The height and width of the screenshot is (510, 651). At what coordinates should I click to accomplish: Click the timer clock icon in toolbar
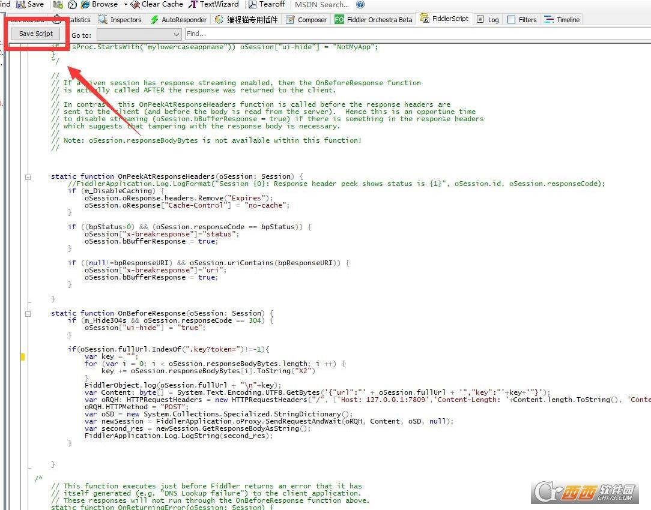pos(72,5)
